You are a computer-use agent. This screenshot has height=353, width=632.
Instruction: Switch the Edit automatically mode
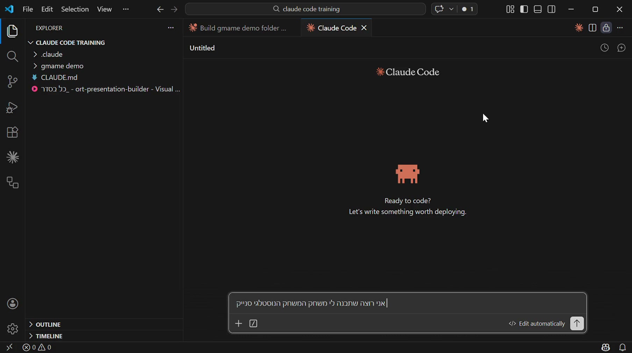click(x=537, y=324)
